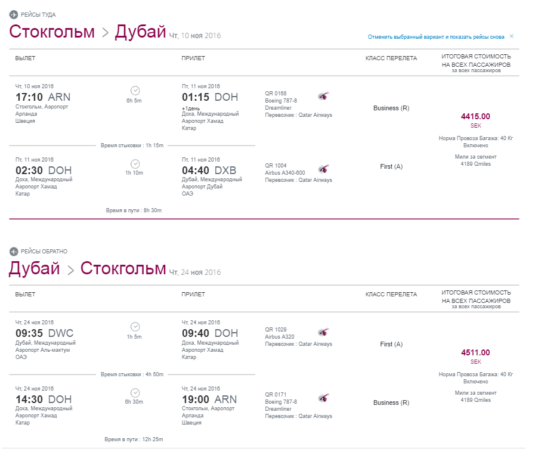Click Qatar Airways logo for flight QR 0171
This screenshot has height=449, width=535.
[x=323, y=398]
